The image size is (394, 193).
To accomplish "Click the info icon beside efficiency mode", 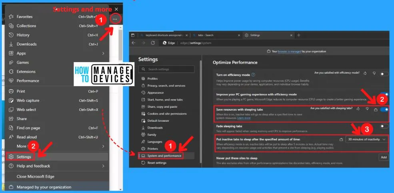I will pyautogui.click(x=253, y=75).
